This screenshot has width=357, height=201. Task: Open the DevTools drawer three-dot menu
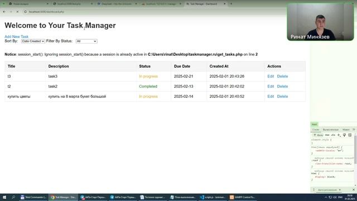313,190
